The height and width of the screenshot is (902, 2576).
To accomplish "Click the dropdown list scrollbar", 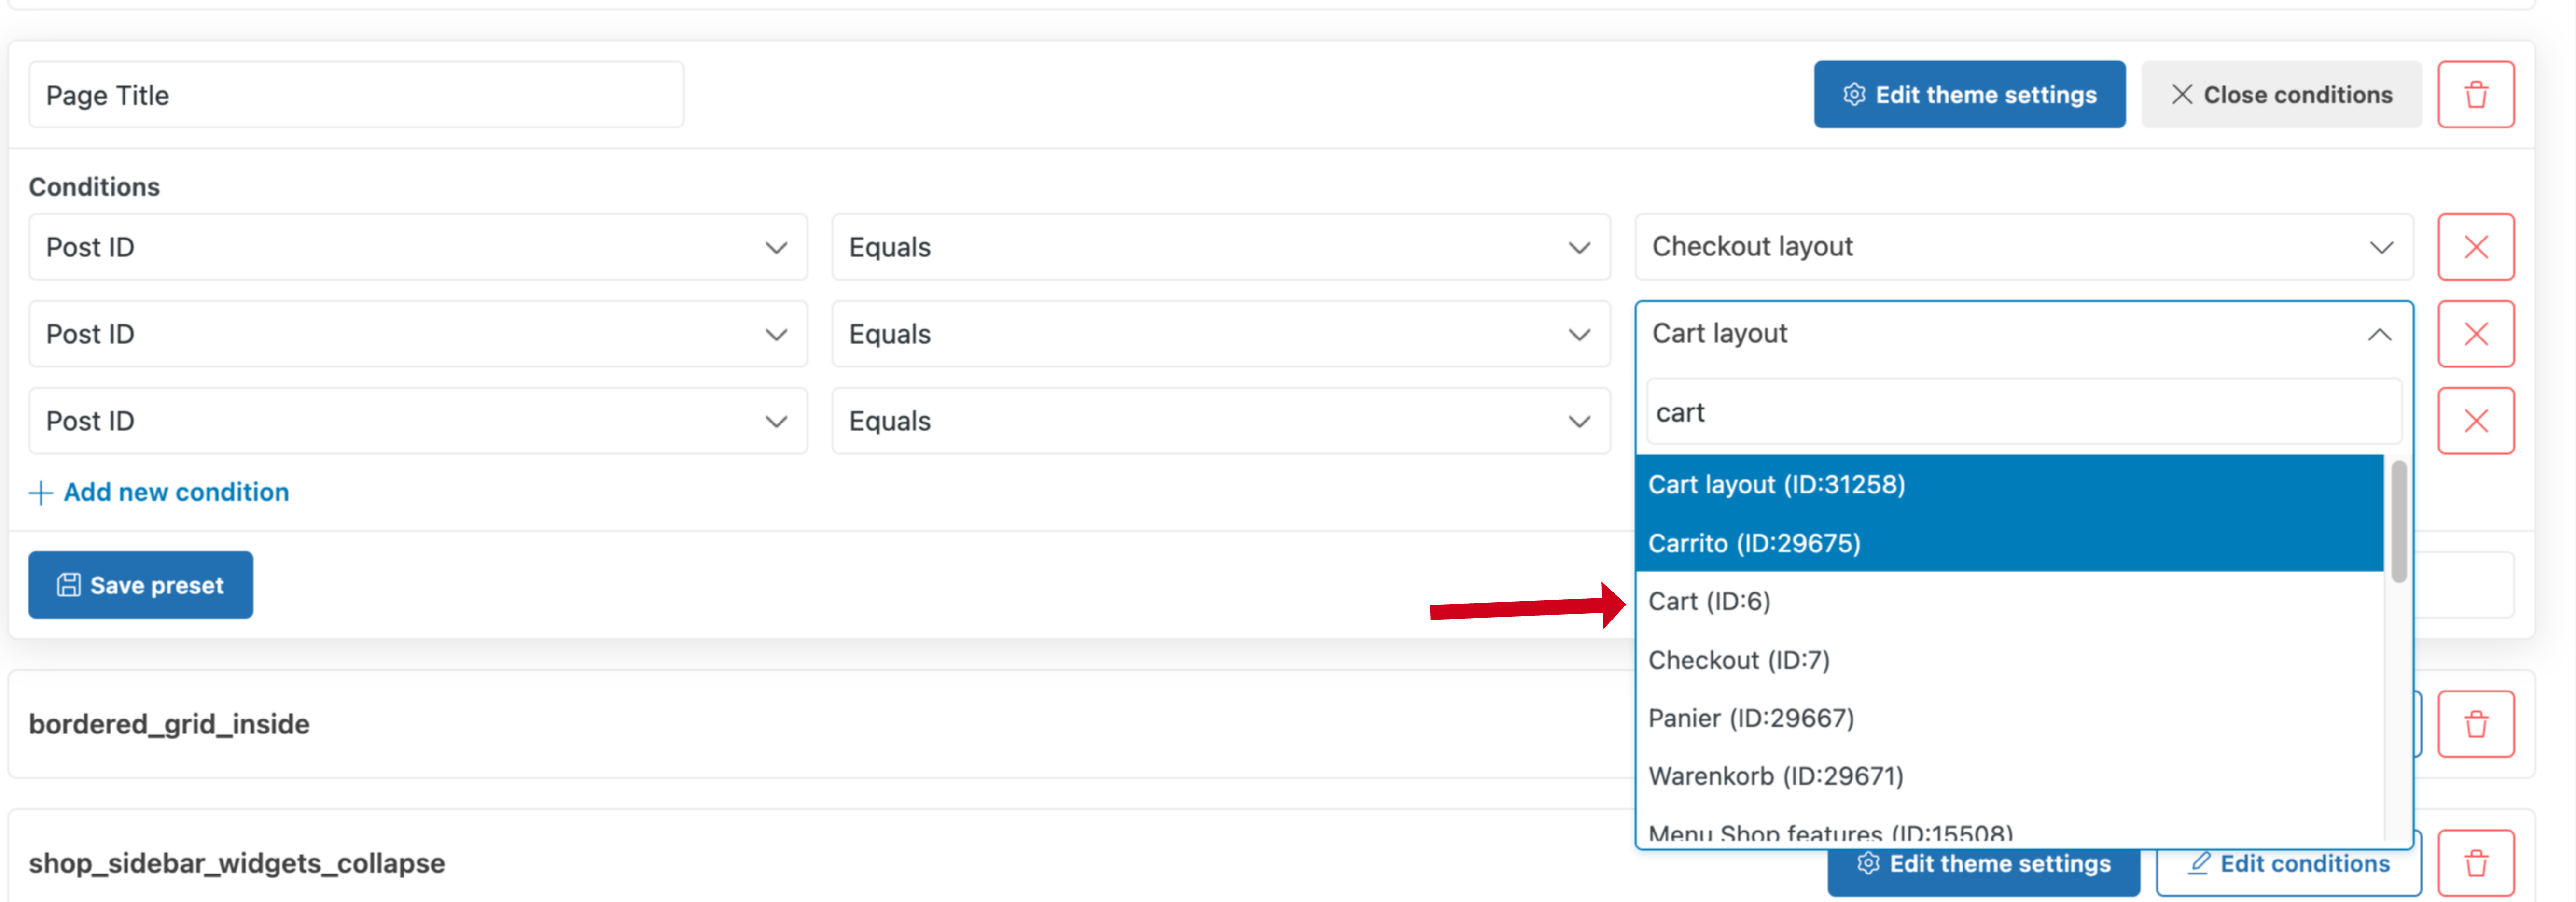I will click(x=2398, y=521).
